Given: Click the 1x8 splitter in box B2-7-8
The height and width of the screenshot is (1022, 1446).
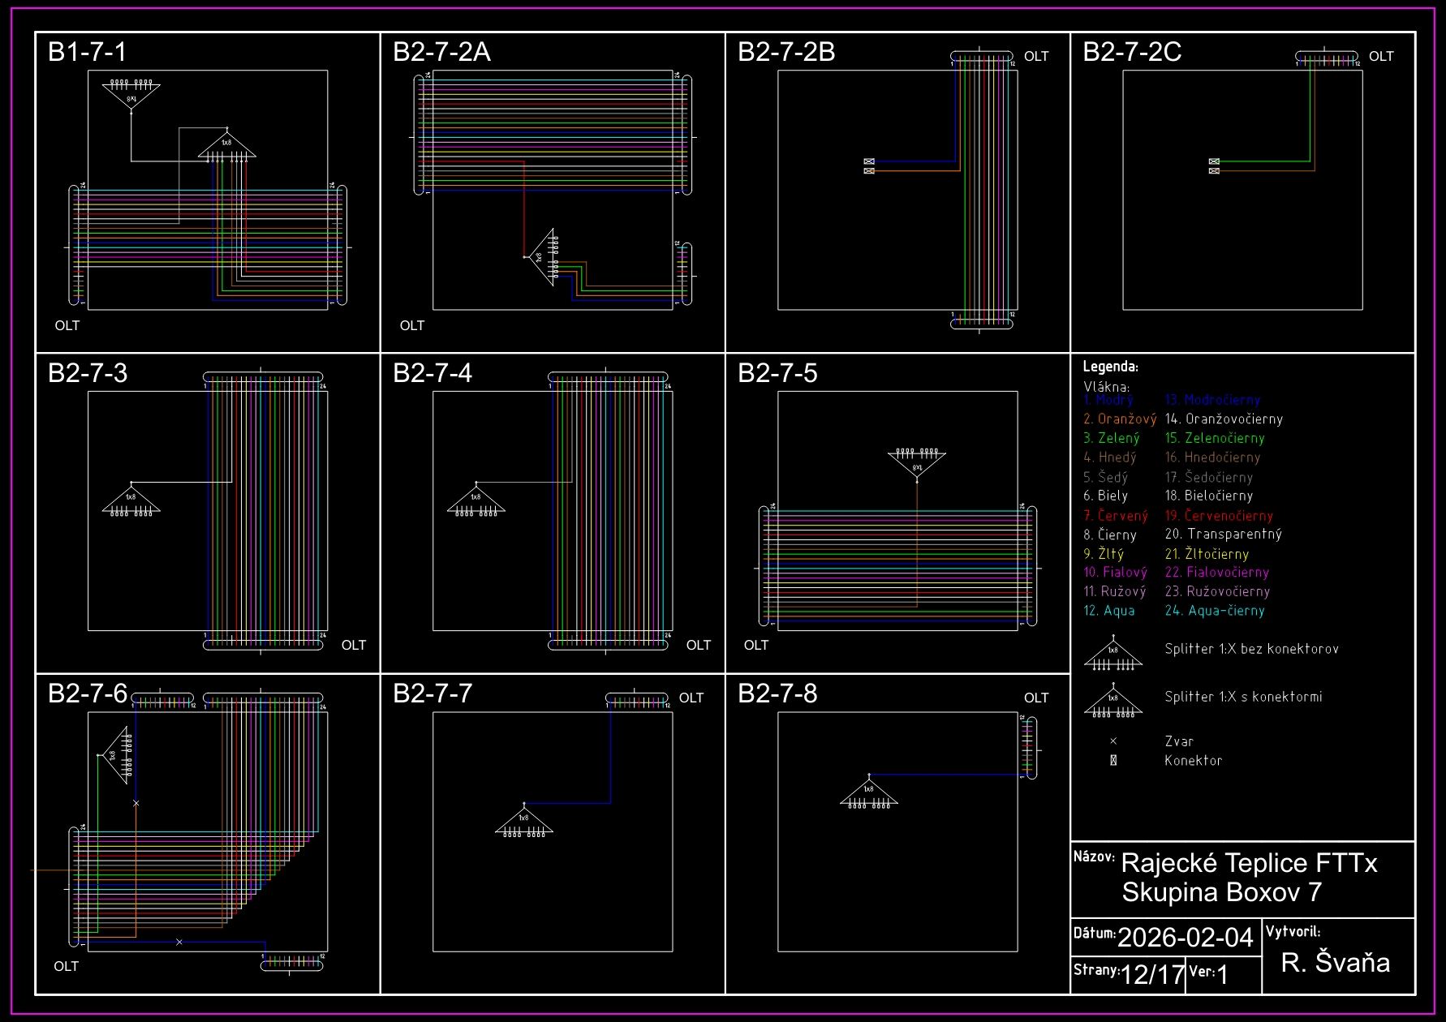Looking at the screenshot, I should click(869, 792).
